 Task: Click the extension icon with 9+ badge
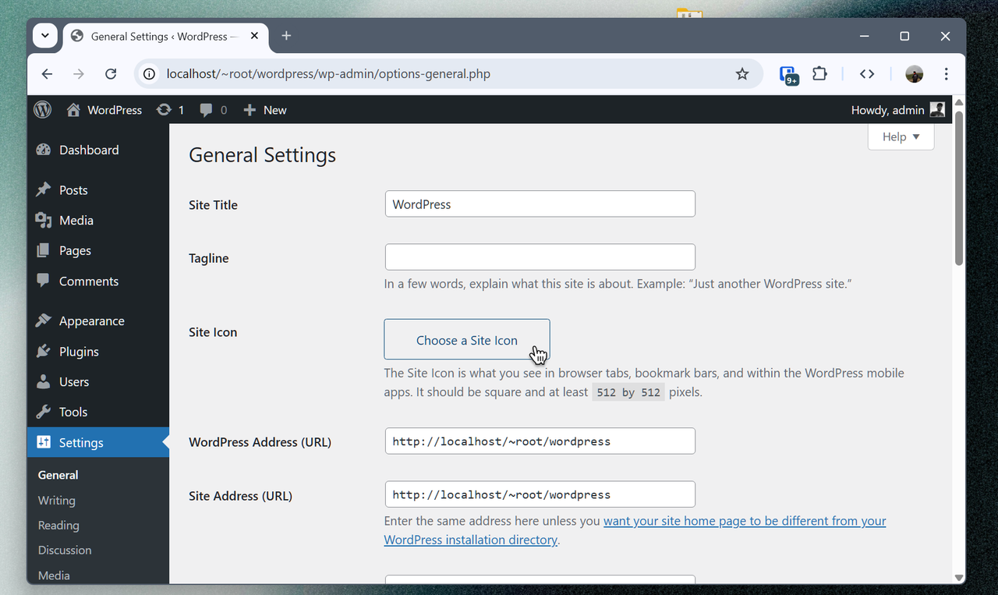pyautogui.click(x=788, y=75)
